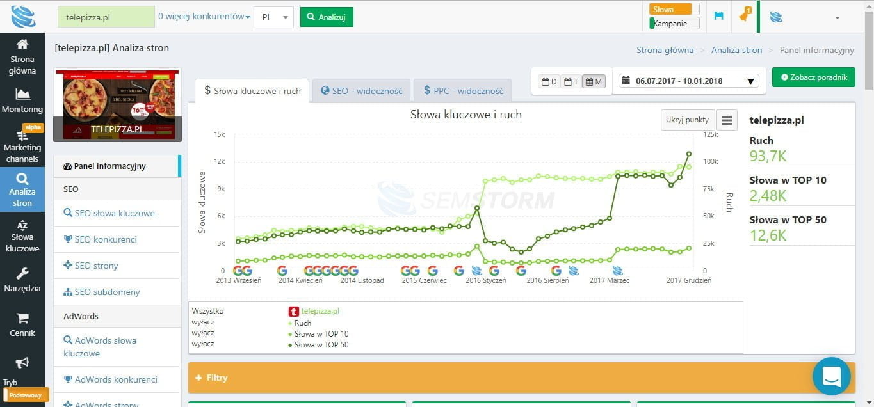Screen dimensions: 874x407
Task: Click the blue save disk icon
Action: pyautogui.click(x=718, y=16)
